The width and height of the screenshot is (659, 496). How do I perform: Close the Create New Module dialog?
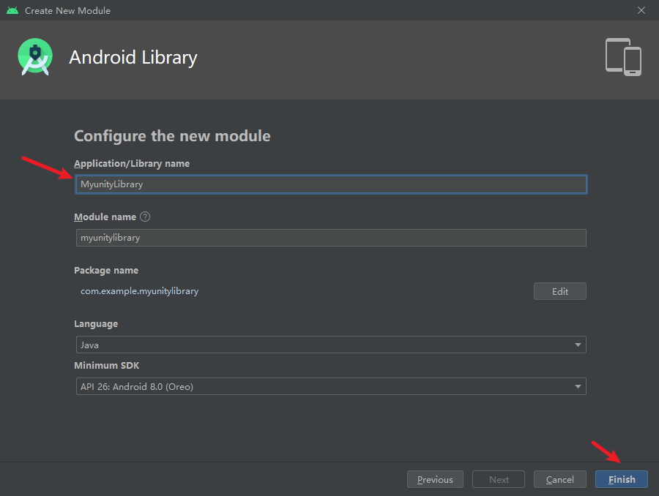(x=641, y=10)
